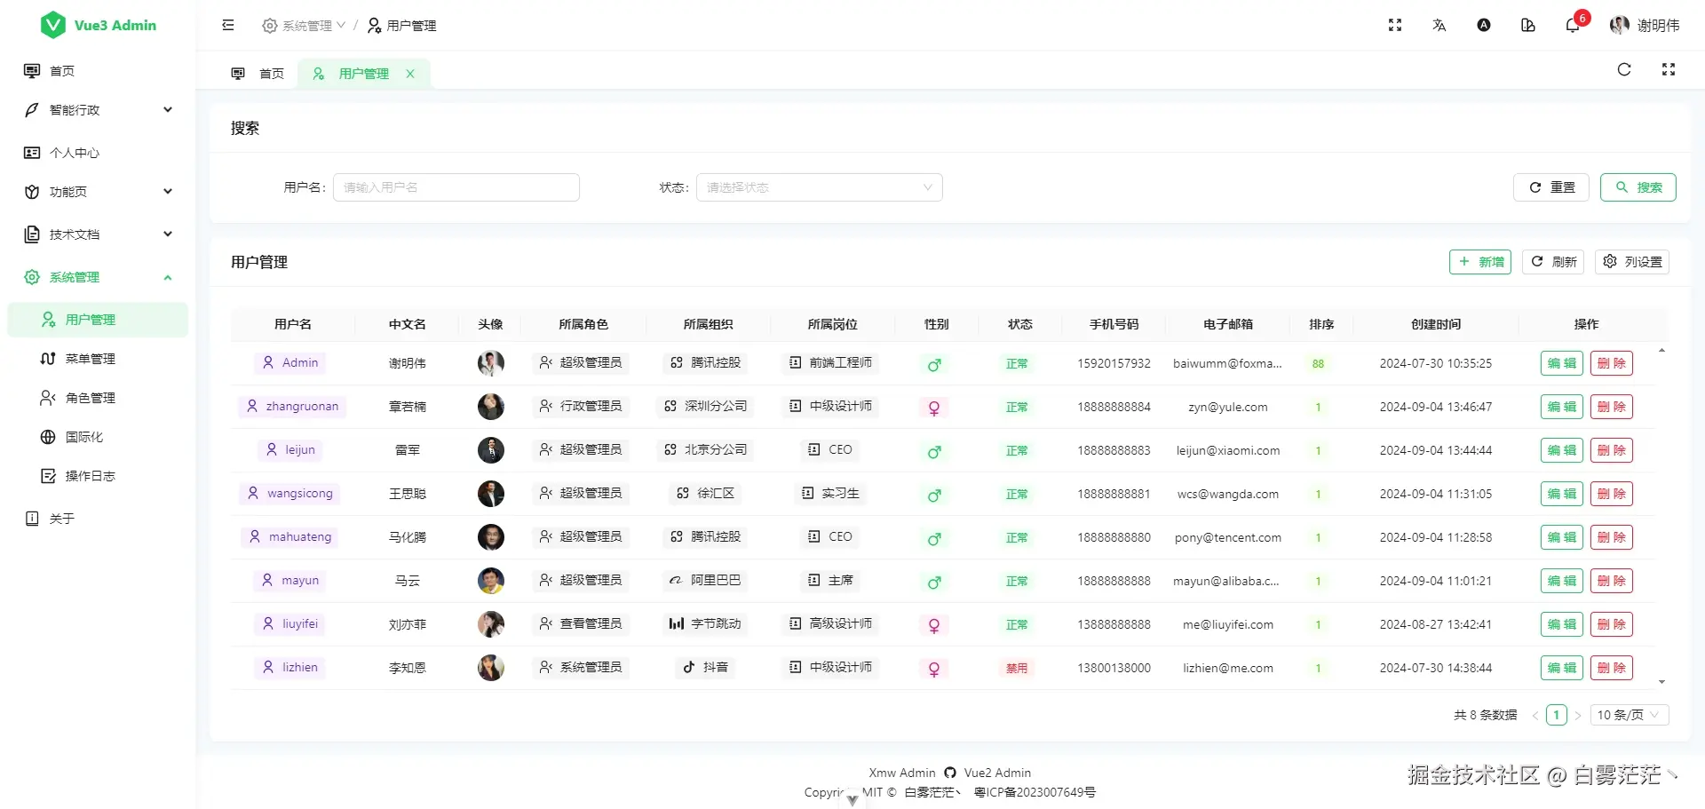1705x809 pixels.
Task: Open 个人中心 in the sidebar
Action: pyautogui.click(x=98, y=153)
